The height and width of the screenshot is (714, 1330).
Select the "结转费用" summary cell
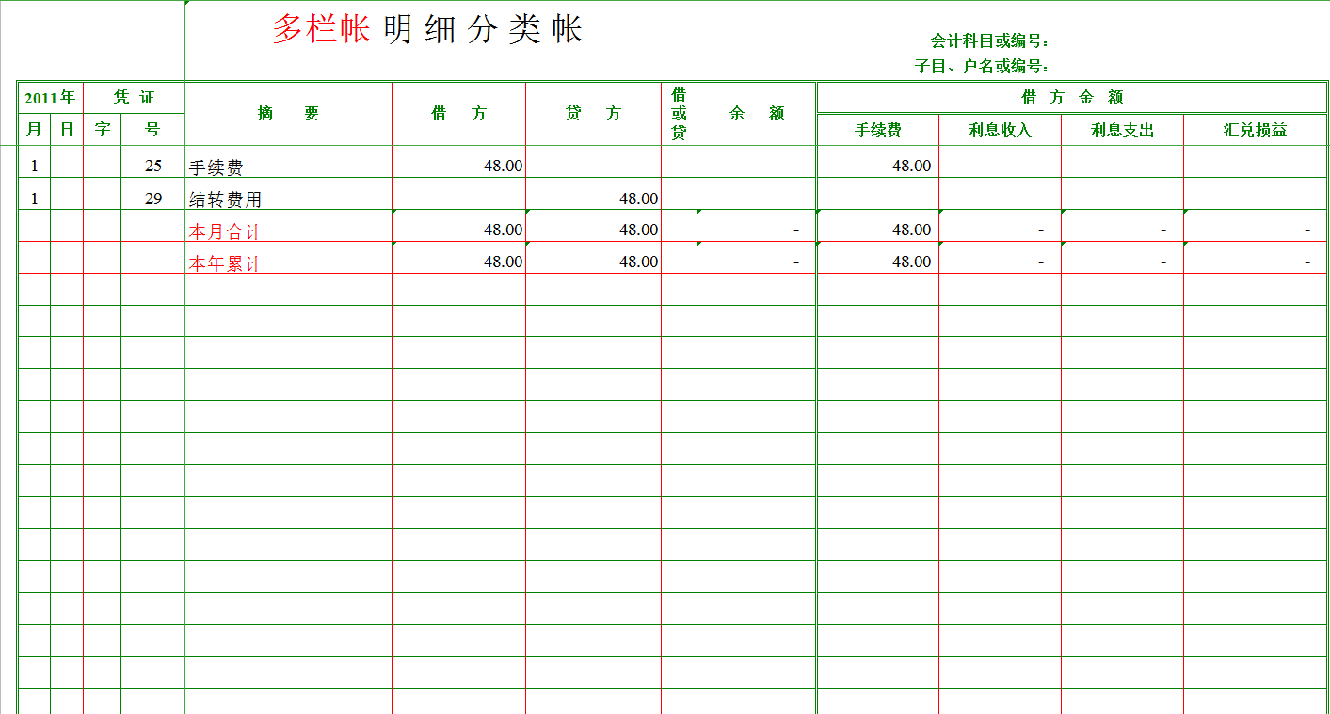pos(222,198)
